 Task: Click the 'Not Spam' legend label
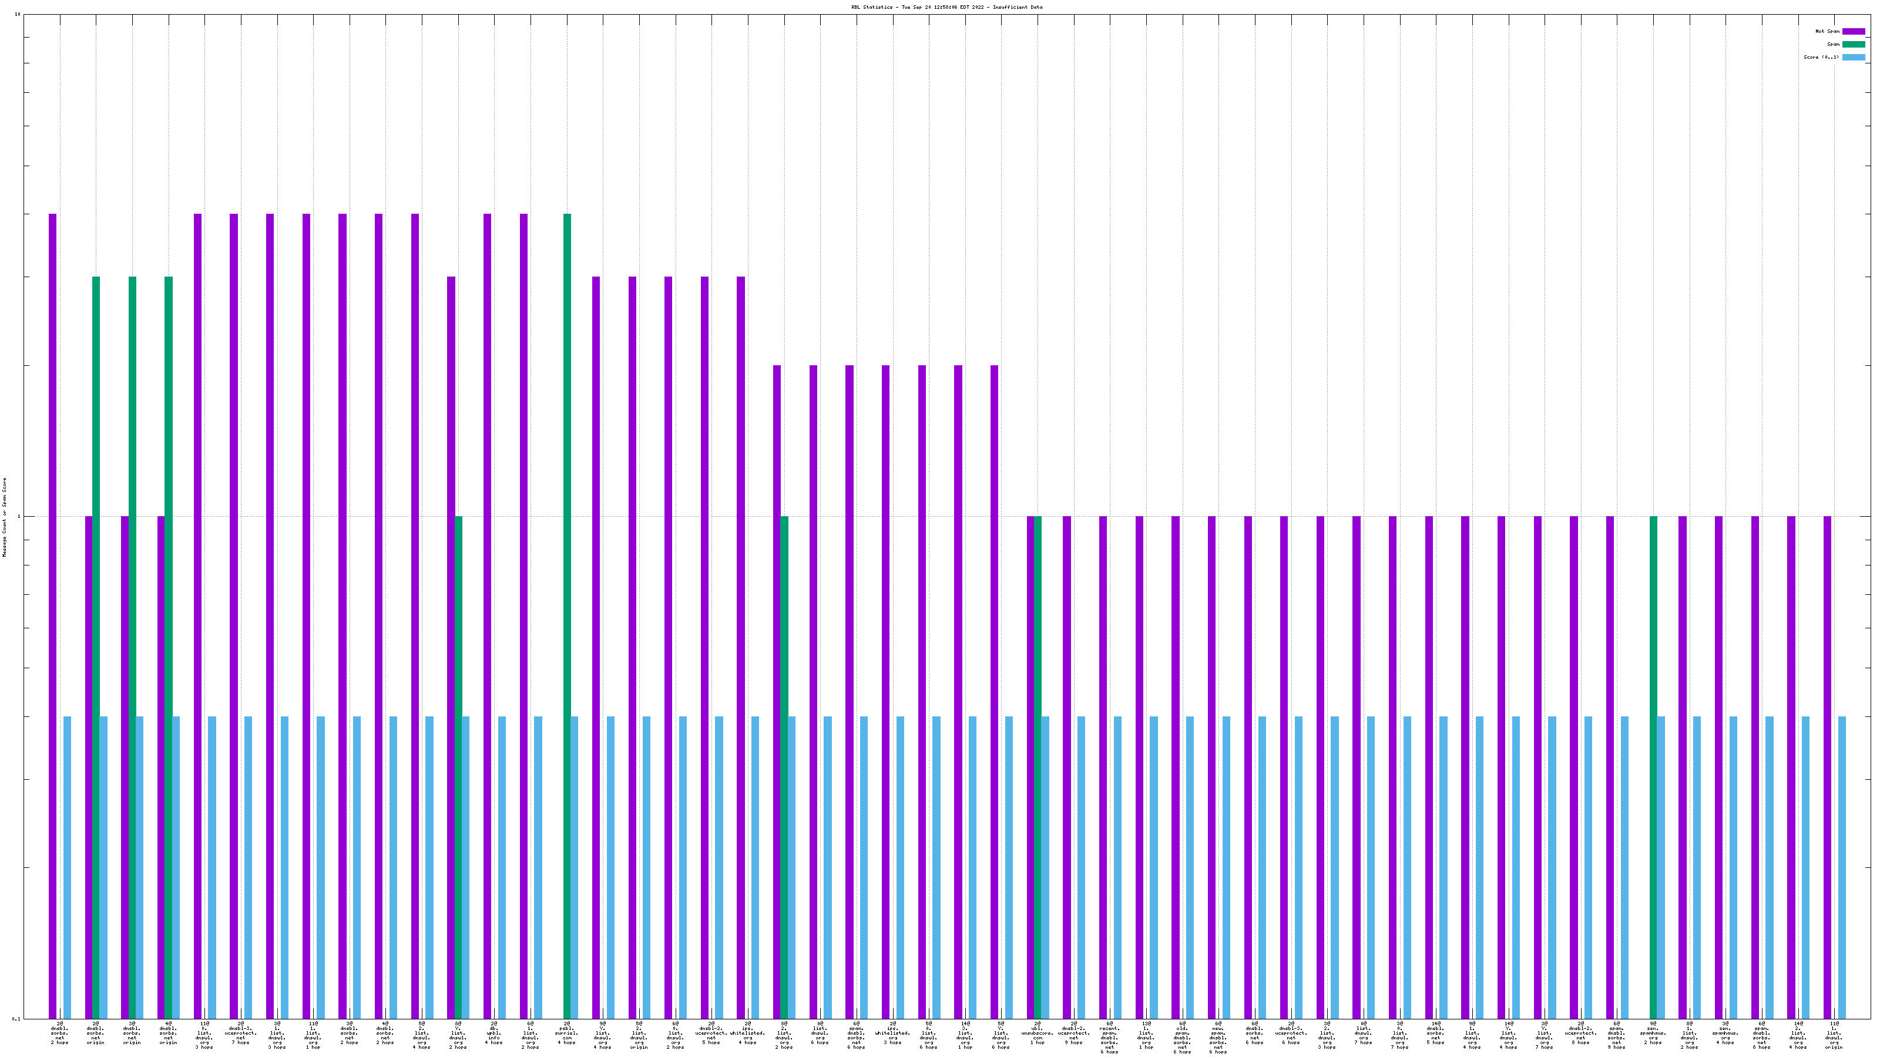point(1828,31)
